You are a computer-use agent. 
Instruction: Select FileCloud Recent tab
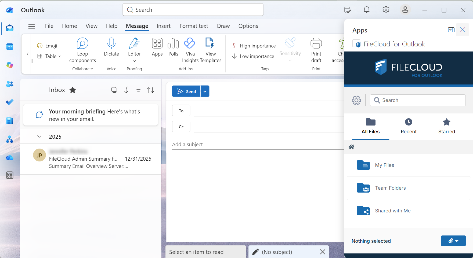[x=409, y=126]
